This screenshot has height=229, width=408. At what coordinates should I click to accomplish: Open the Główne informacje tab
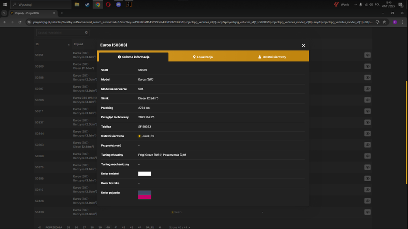point(133,57)
